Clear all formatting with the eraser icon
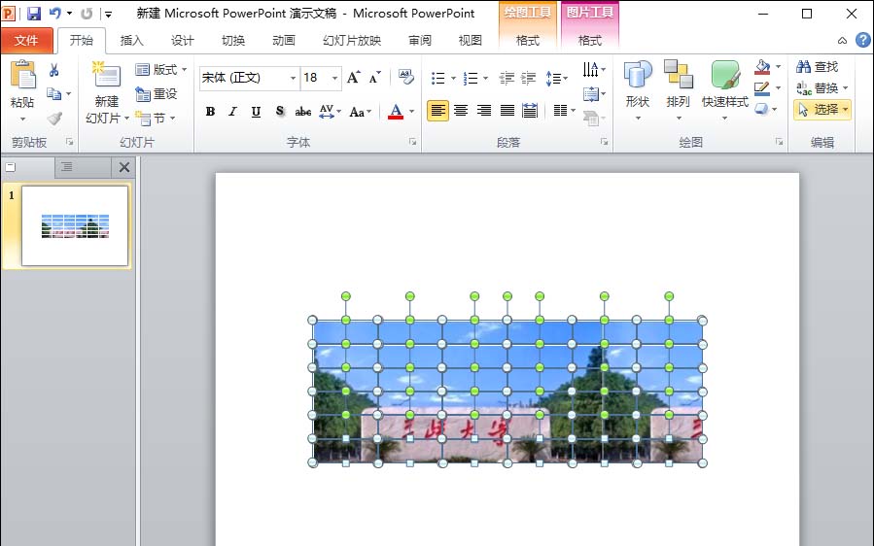Screen dimensions: 874x546 coord(406,77)
